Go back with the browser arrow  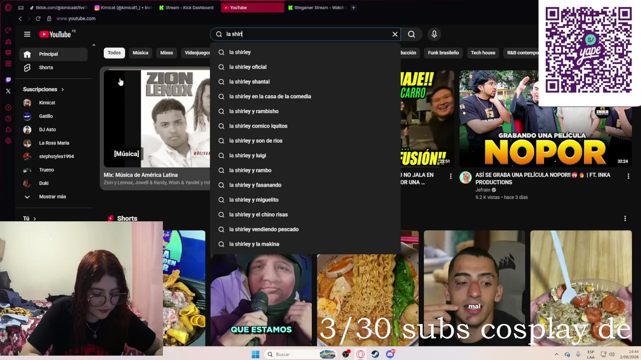[20, 18]
